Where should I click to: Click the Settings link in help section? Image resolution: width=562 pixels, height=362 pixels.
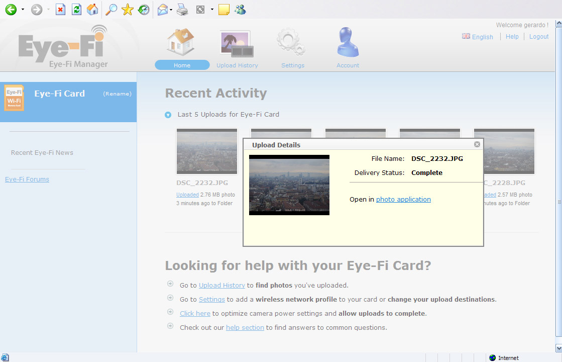click(x=212, y=300)
